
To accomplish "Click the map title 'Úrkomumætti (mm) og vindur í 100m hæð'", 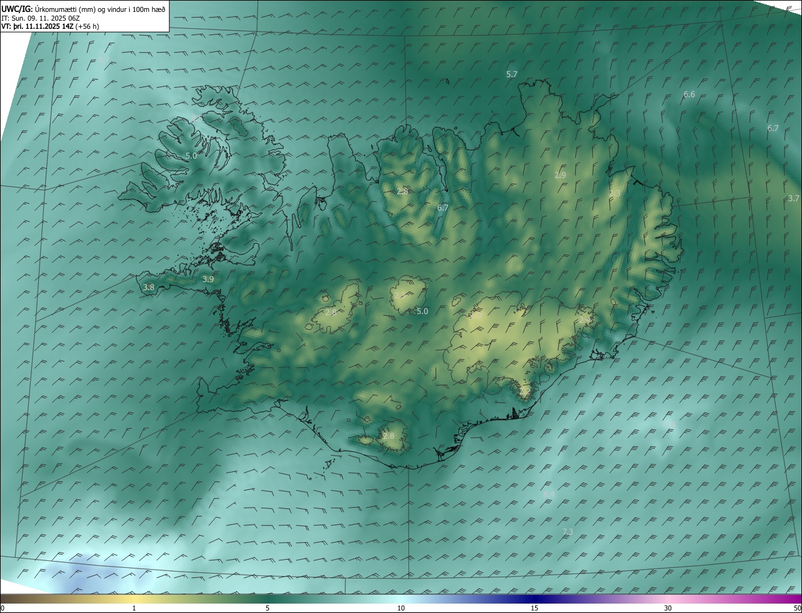I will [100, 9].
